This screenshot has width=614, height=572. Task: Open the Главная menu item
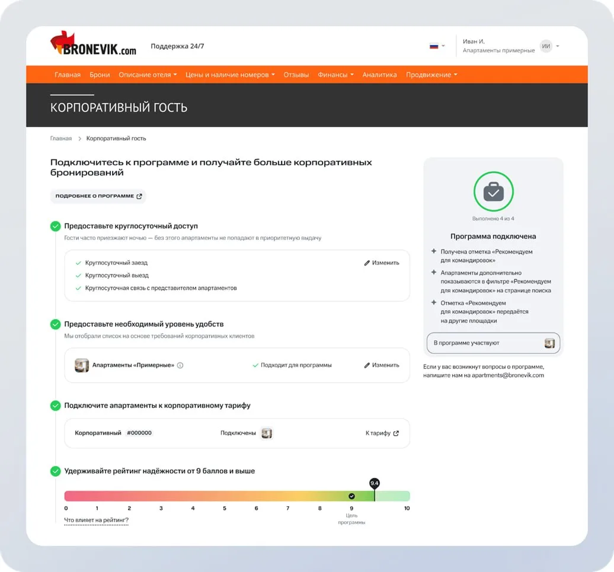pos(68,75)
